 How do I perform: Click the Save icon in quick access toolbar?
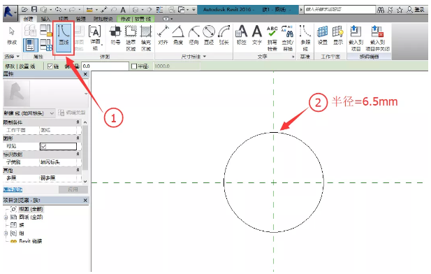click(34, 10)
